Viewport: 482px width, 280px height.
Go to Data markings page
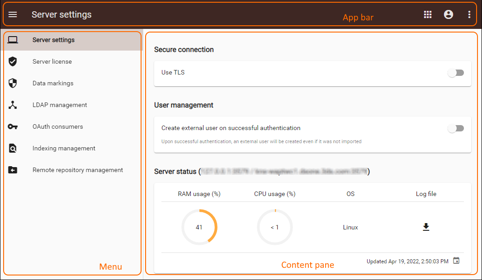click(53, 83)
